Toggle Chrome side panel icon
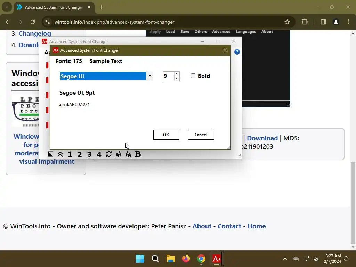 (x=323, y=22)
